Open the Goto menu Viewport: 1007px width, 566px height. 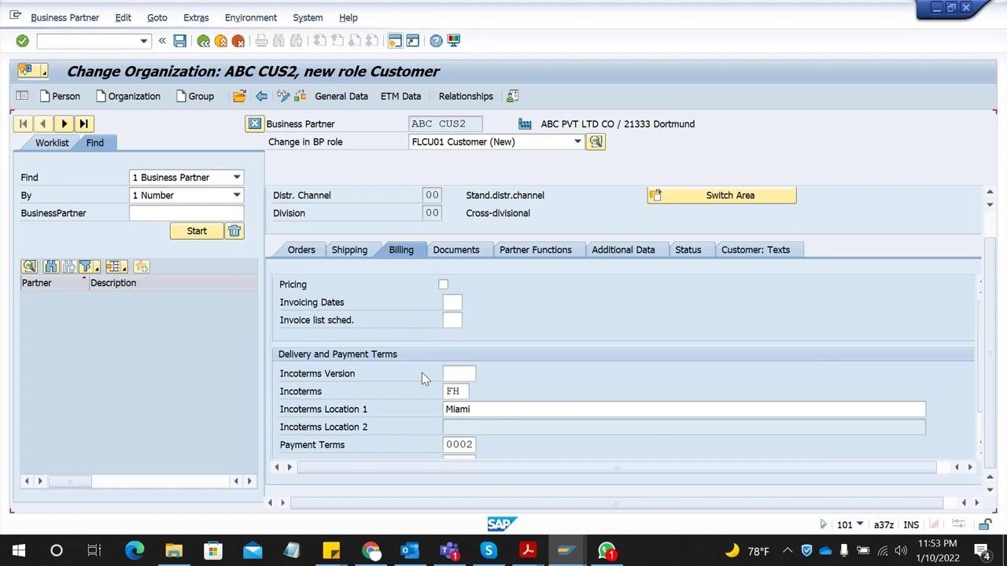click(x=157, y=17)
